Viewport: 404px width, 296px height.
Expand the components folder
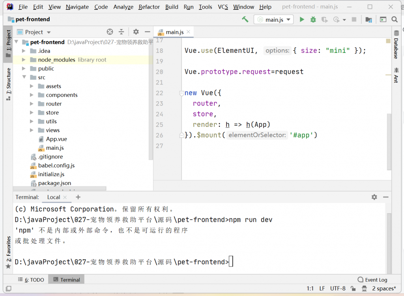pos(32,95)
